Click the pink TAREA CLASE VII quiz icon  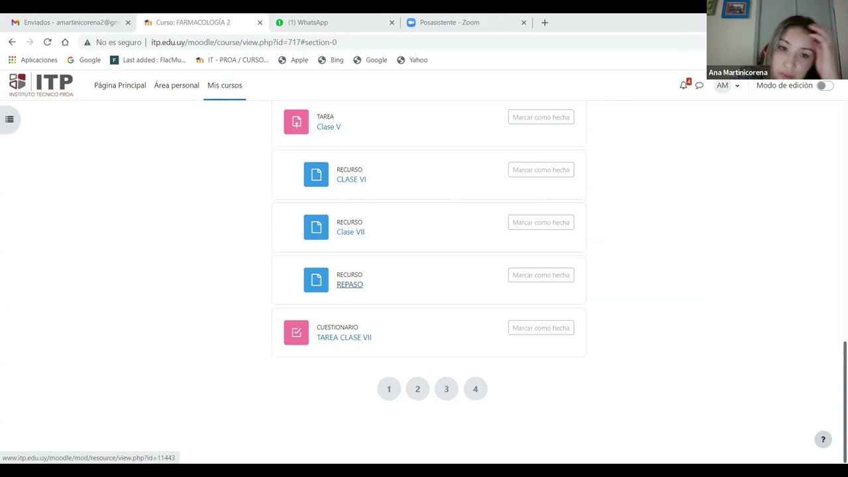point(296,333)
